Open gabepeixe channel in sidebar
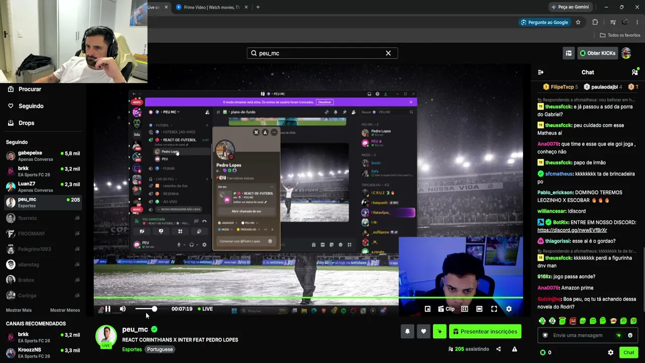The image size is (645, 363). [43, 156]
